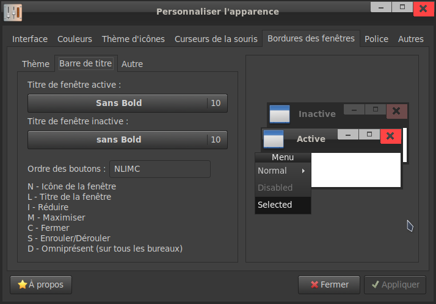This screenshot has width=436, height=304.
Task: Switch to the Autre sub-tab
Action: 132,64
